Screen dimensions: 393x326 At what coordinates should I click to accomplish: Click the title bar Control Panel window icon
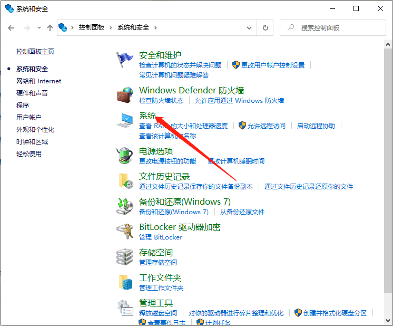pyautogui.click(x=9, y=8)
